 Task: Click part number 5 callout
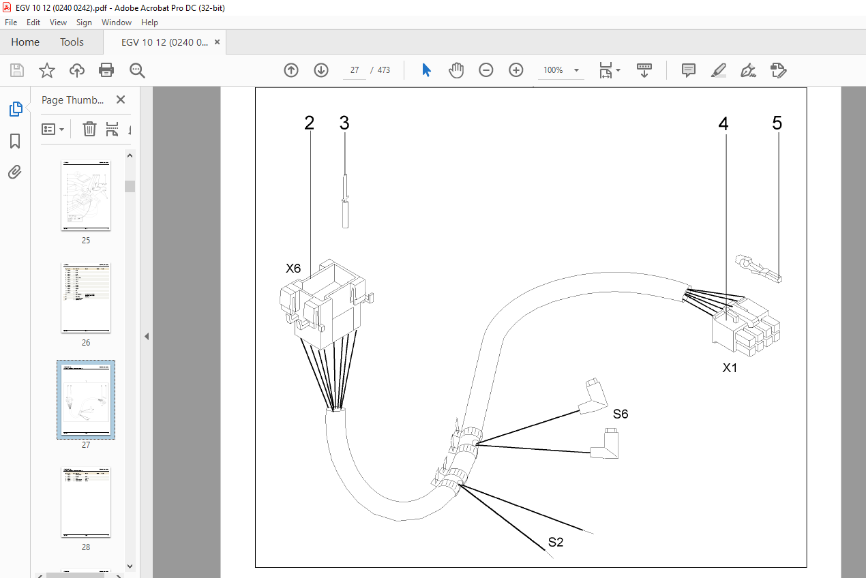(777, 123)
